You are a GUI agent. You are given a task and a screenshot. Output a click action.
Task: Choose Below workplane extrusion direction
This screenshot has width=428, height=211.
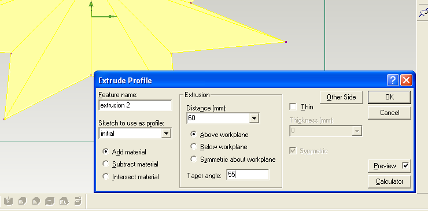point(194,147)
